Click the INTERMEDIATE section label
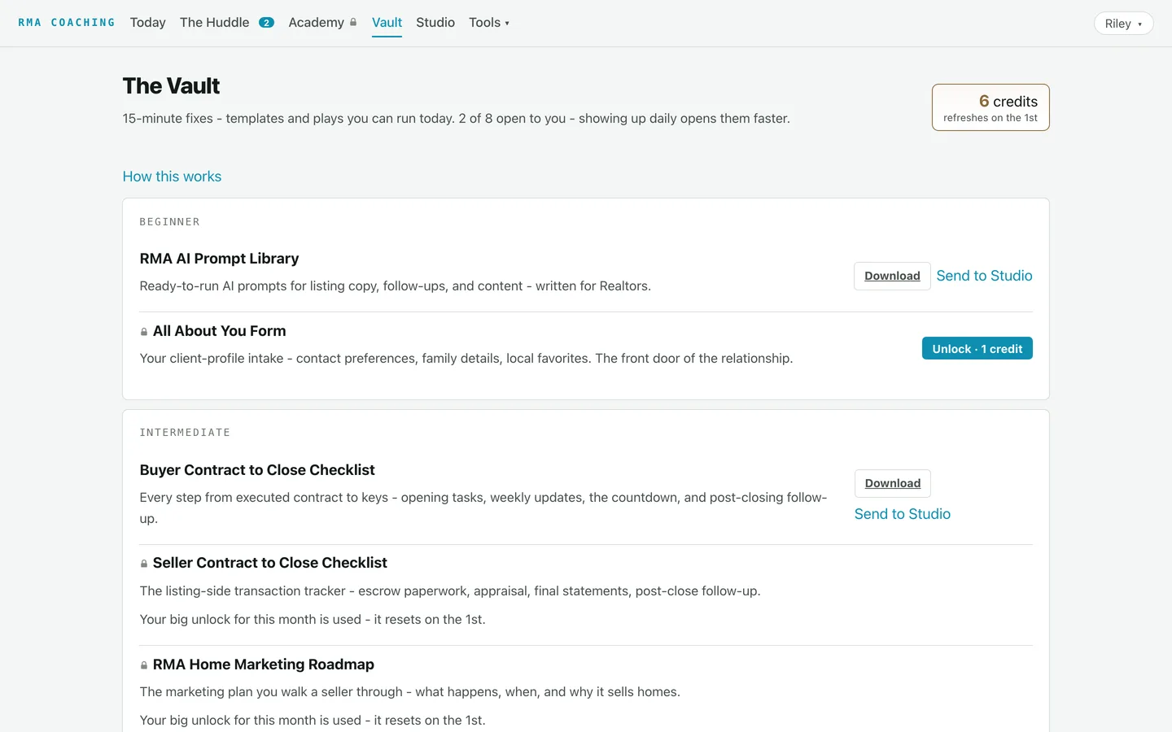1172x732 pixels. tap(185, 433)
